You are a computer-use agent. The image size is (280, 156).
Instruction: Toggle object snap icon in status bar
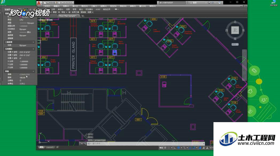194,148
